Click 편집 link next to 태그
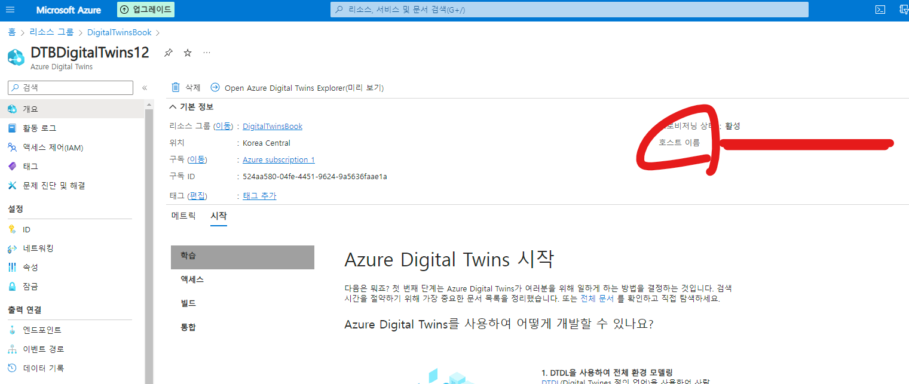This screenshot has width=909, height=384. click(x=198, y=196)
